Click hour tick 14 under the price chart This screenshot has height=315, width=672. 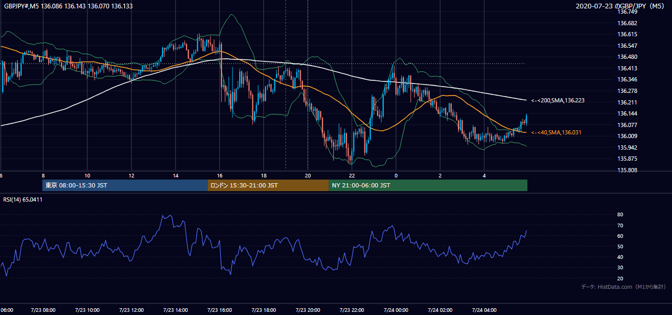(176, 176)
